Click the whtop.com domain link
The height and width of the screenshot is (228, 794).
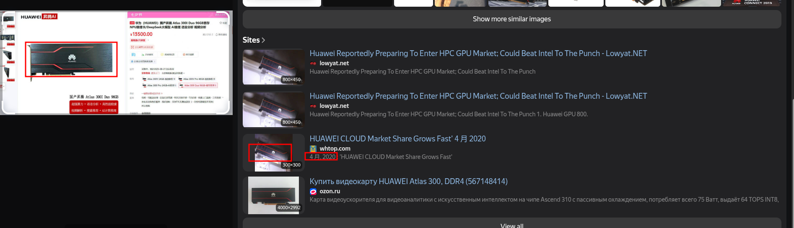335,149
